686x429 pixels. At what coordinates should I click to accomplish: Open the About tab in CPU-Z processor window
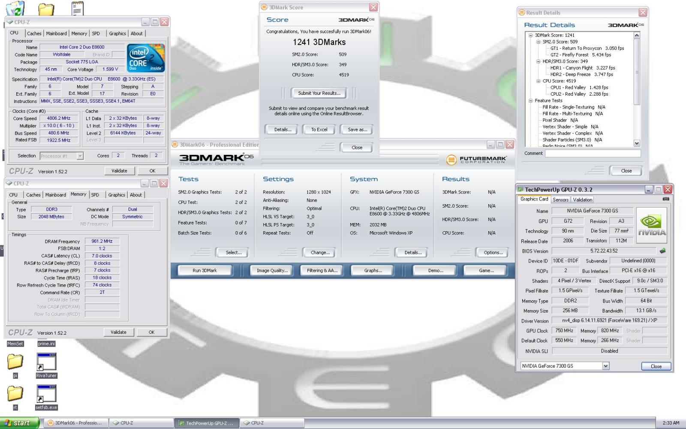(136, 33)
